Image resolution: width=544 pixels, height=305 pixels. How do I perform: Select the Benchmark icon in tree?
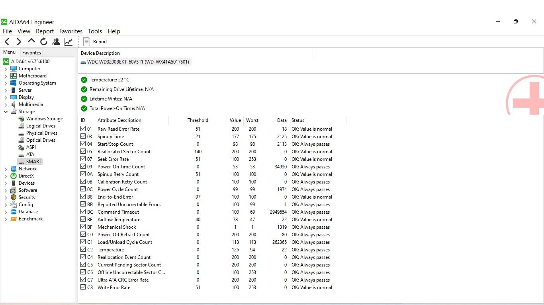(x=14, y=219)
